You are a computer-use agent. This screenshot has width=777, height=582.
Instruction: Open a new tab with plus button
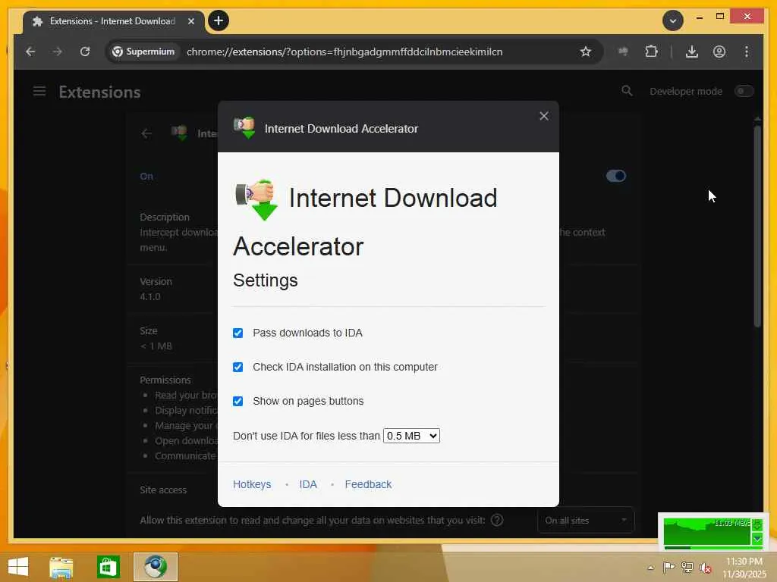pyautogui.click(x=219, y=20)
